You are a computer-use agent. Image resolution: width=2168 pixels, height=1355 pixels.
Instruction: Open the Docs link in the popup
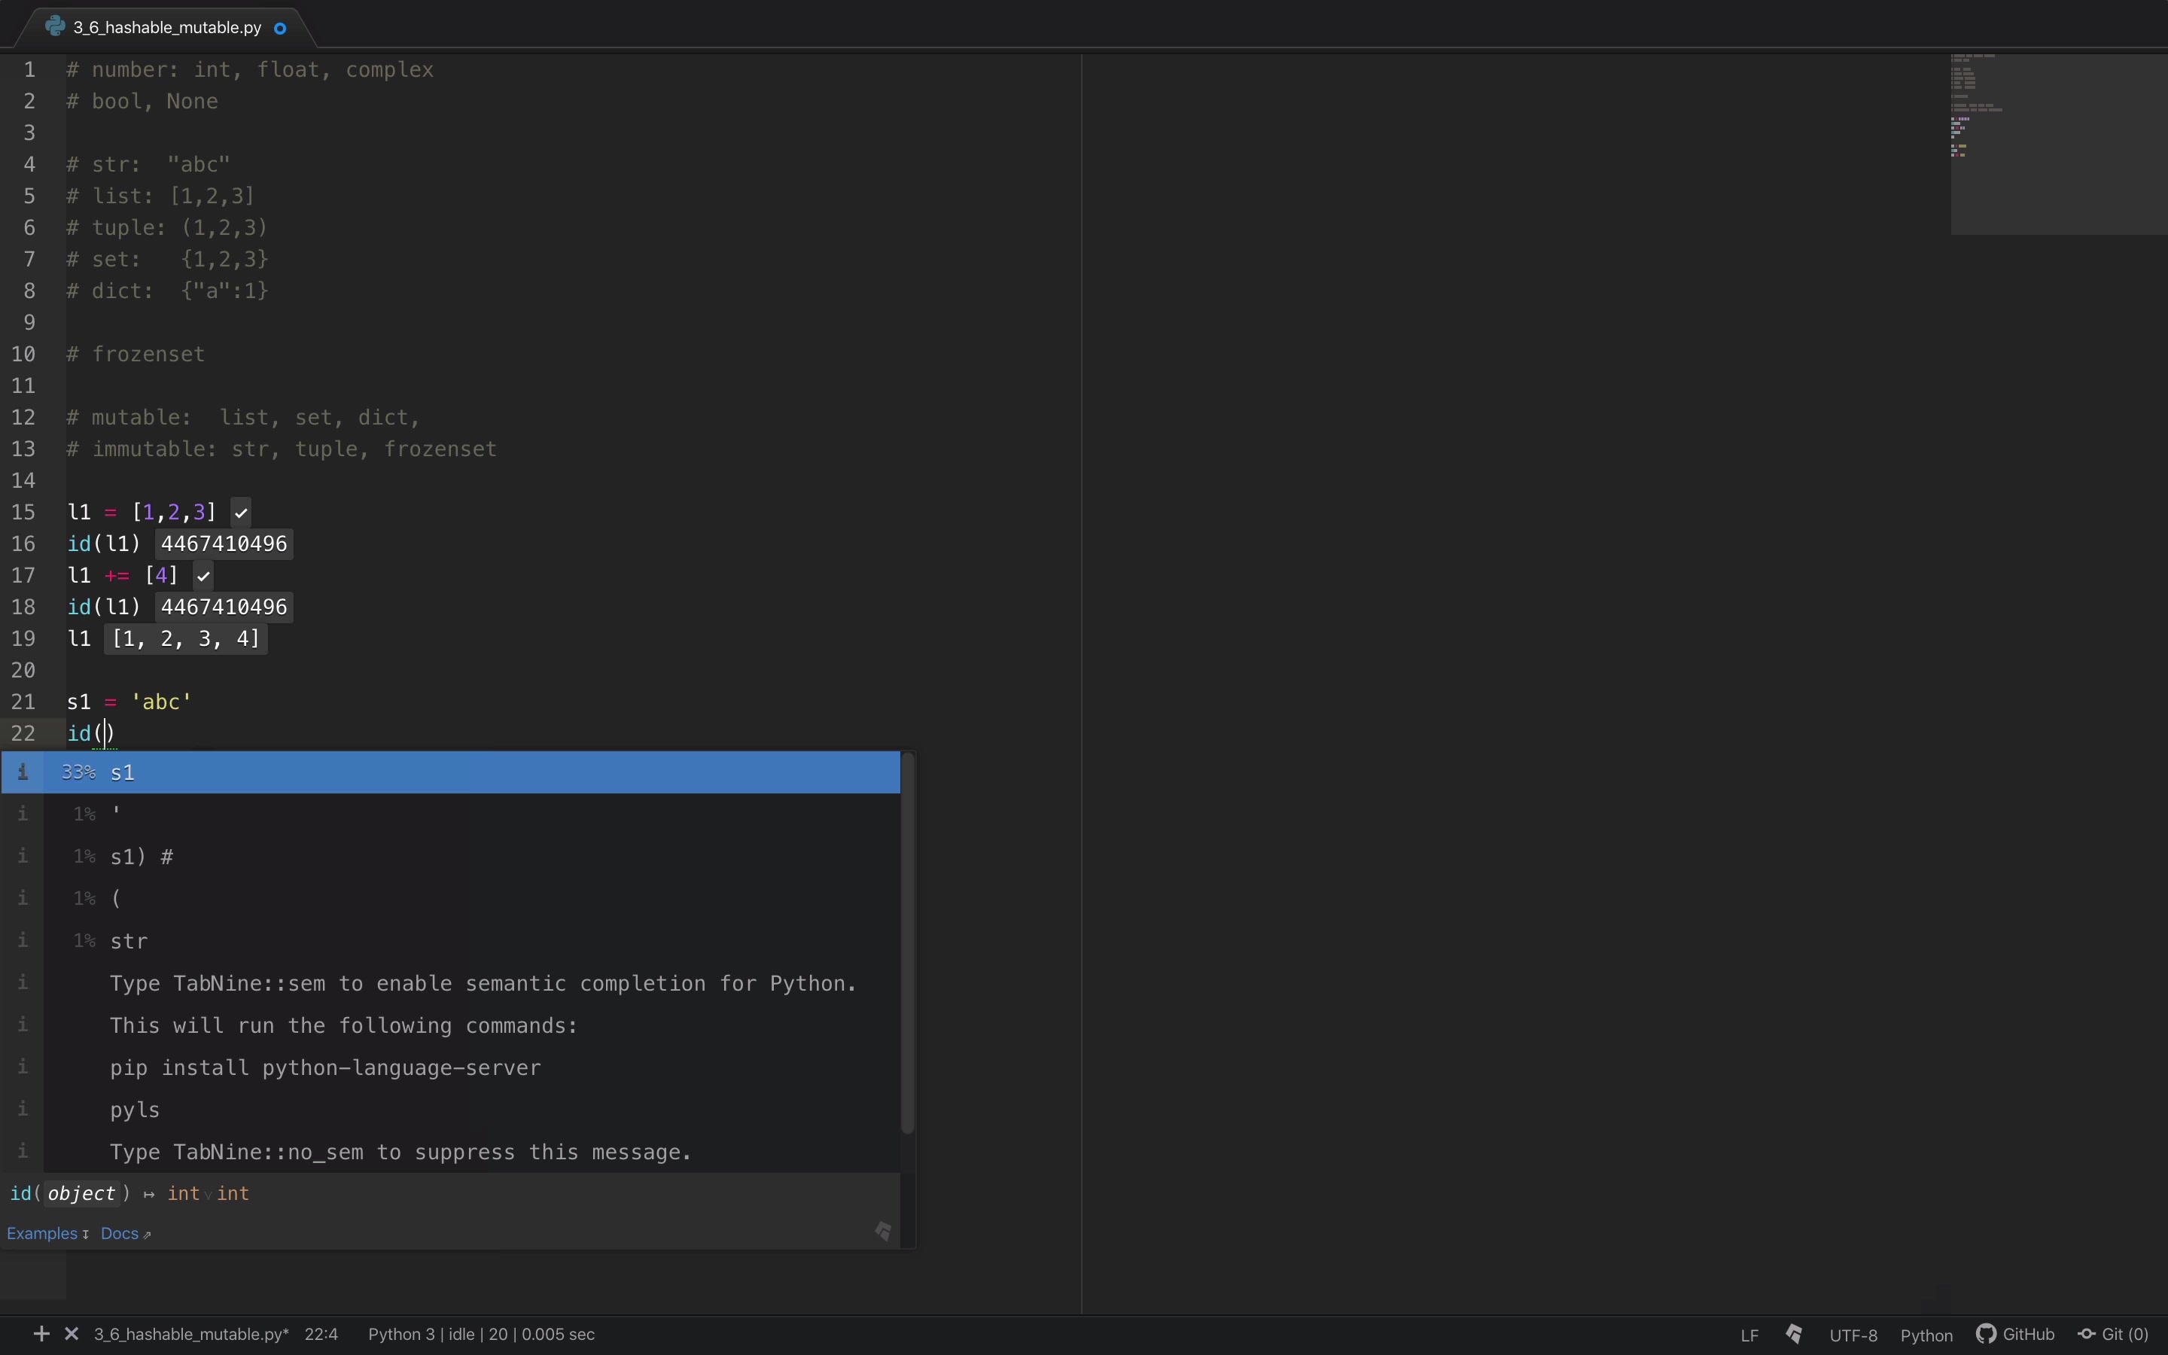click(118, 1233)
